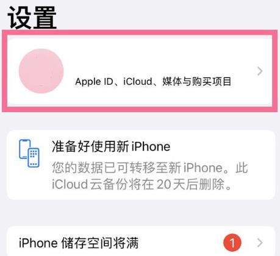Tap the 您的数据已可转移至新 iPhone text line
280x256 pixels.
(x=149, y=168)
